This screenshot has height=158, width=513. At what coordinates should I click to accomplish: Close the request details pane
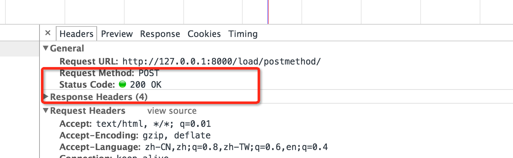point(48,33)
